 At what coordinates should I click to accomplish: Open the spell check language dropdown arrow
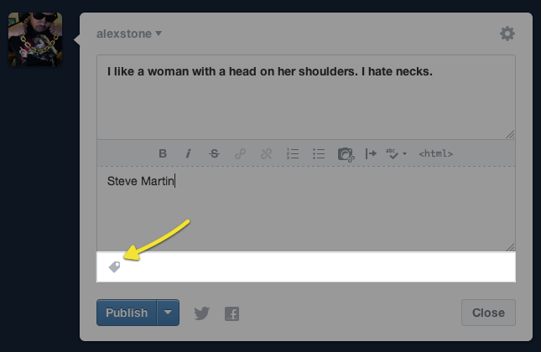pos(404,154)
